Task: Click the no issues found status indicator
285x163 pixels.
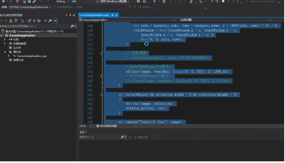Action: [x=107, y=126]
